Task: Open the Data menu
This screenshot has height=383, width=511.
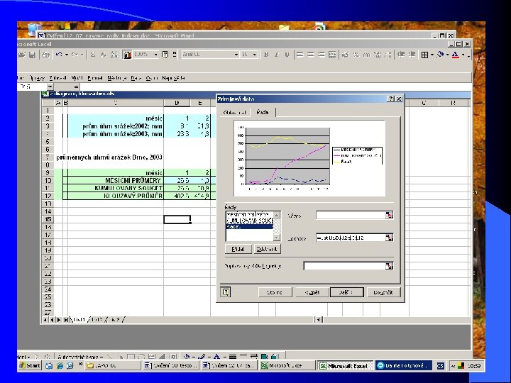Action: 136,78
